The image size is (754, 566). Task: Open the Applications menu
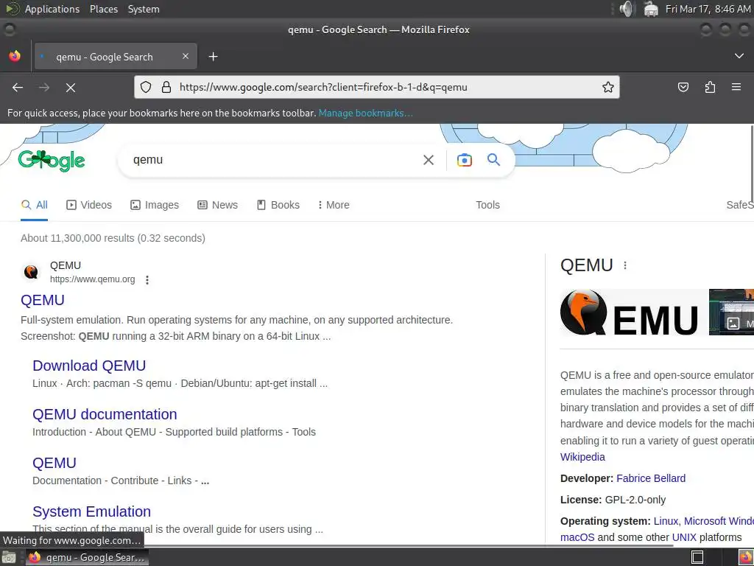pyautogui.click(x=52, y=9)
